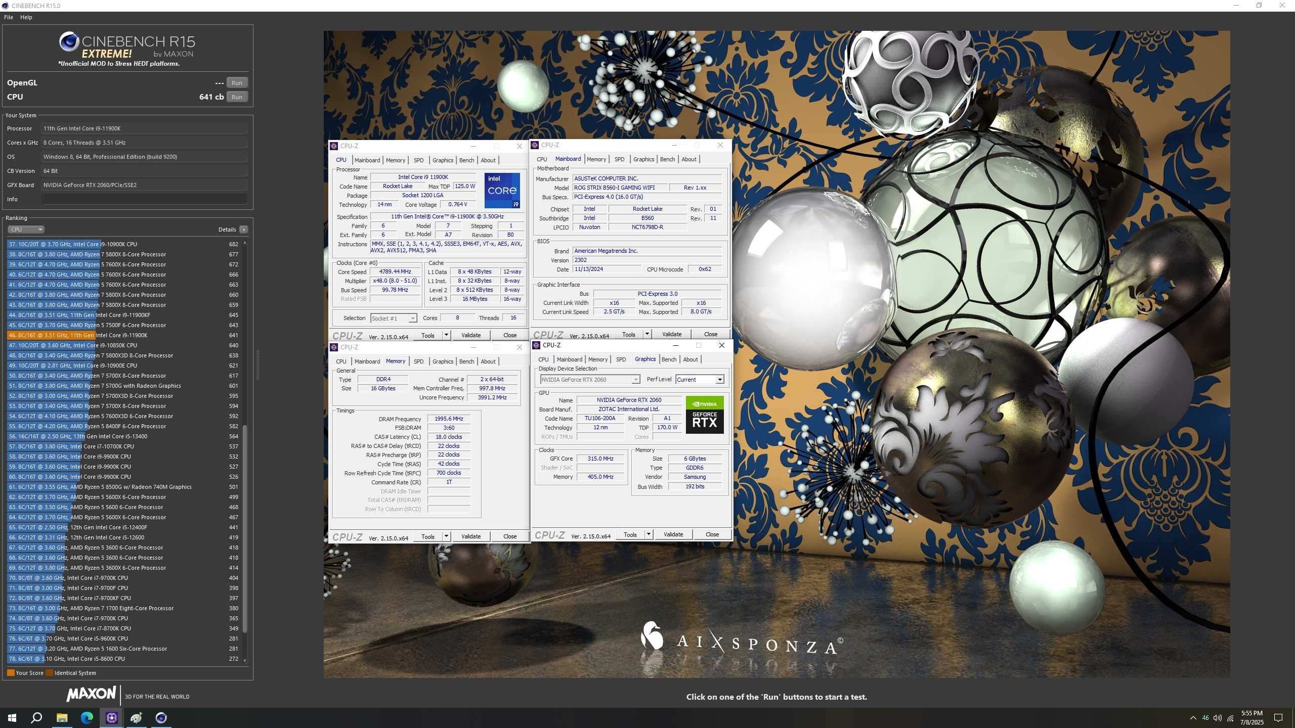1295x728 pixels.
Task: Switch to CPU-Z taskbar icon
Action: (111, 717)
